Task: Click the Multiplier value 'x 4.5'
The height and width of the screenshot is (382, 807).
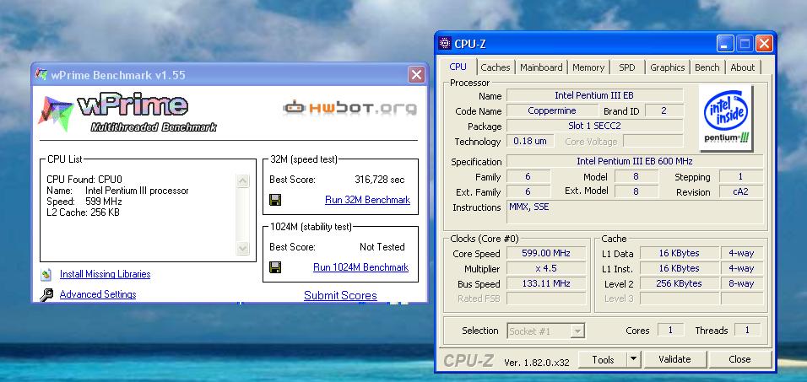Action: pyautogui.click(x=546, y=268)
